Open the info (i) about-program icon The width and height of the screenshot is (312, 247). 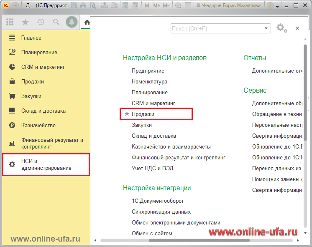click(270, 5)
